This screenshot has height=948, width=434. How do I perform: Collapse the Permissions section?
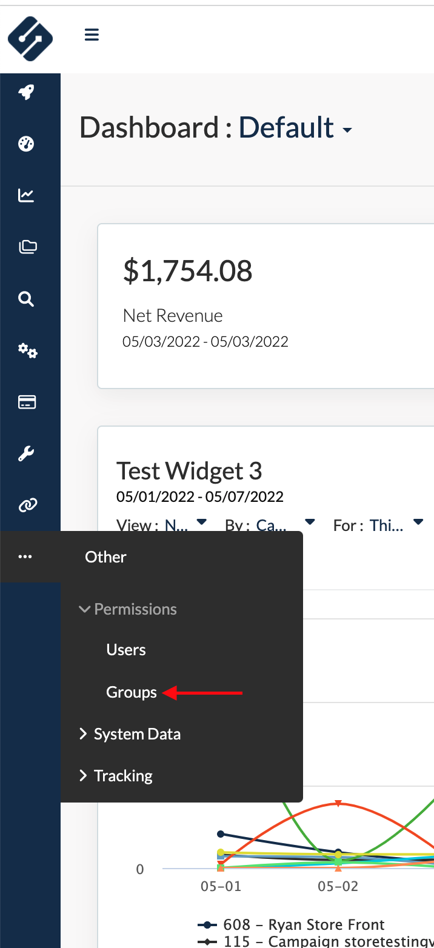point(129,609)
